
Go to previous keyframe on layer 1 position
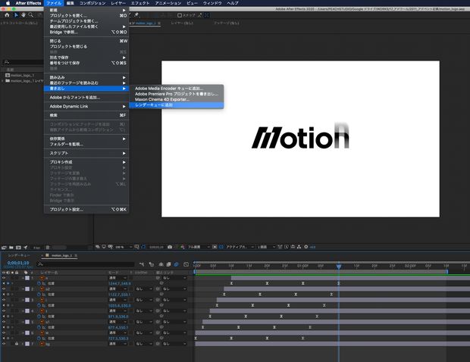pos(4,283)
